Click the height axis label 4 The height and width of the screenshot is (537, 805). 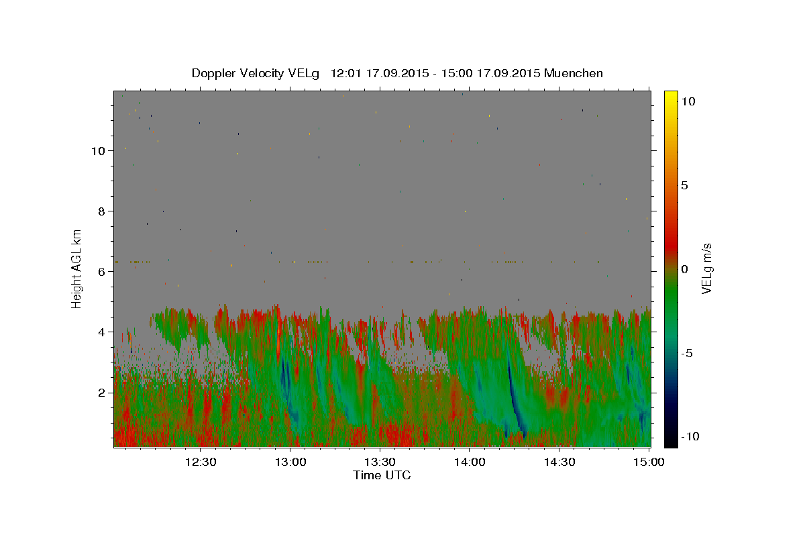click(102, 332)
